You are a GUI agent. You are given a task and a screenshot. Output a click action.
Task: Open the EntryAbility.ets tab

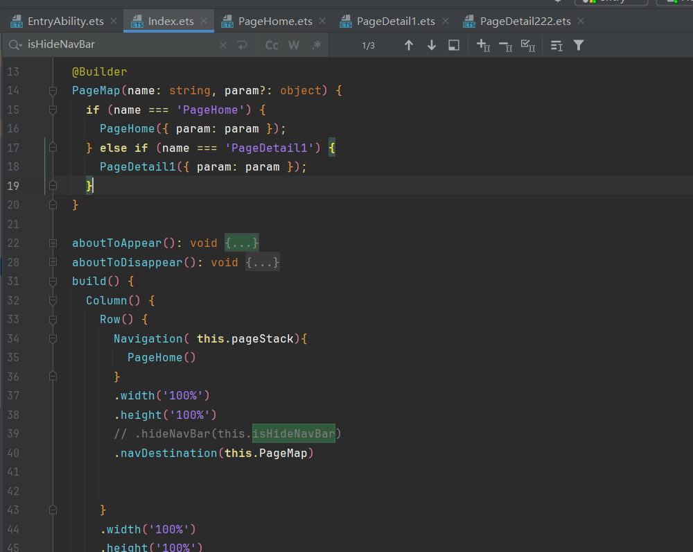click(x=65, y=21)
